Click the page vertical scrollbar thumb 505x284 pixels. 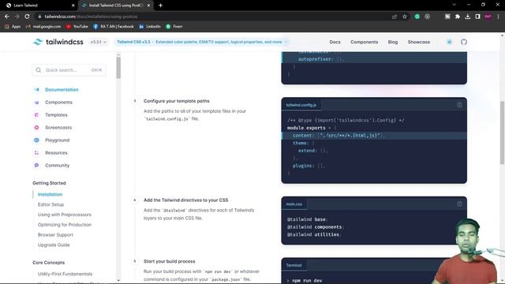click(x=502, y=132)
